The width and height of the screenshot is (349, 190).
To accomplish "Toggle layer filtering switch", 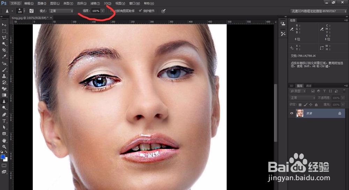I will click(344, 91).
